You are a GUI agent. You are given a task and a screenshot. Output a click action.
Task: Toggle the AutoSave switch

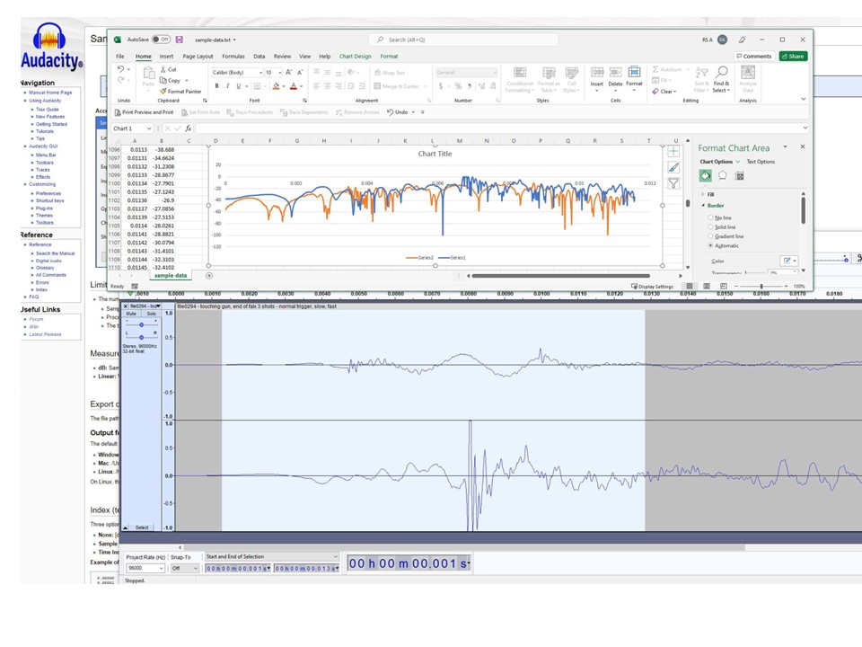[161, 40]
